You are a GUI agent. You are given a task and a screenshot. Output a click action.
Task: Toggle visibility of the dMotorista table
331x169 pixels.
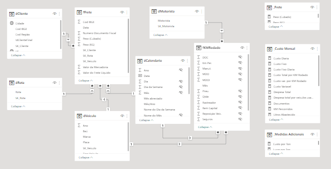tap(197, 12)
